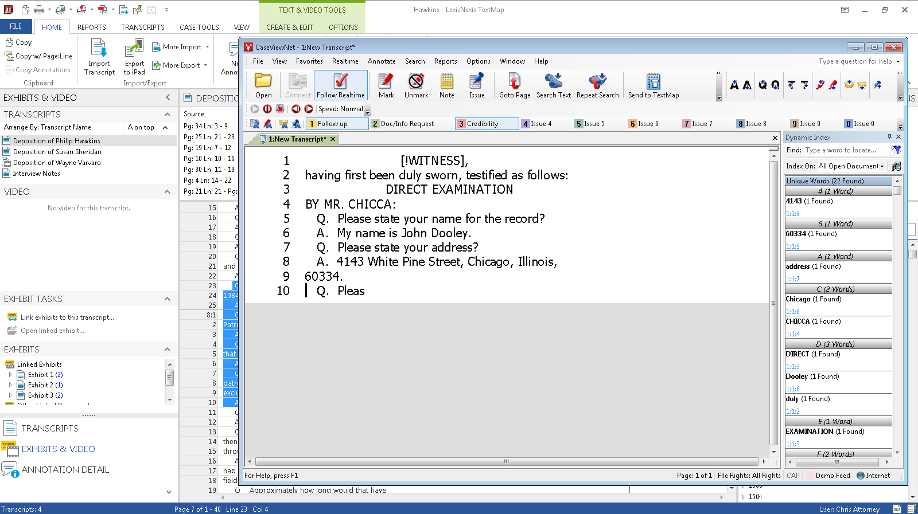Click Copy w/ Page:Line button
Image resolution: width=918 pixels, height=514 pixels.
[x=38, y=56]
